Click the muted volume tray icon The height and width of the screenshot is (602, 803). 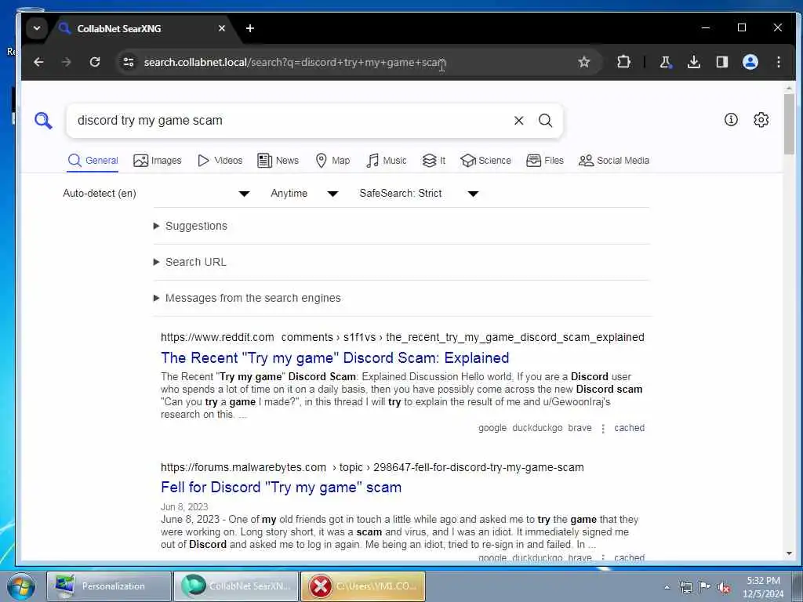click(724, 587)
